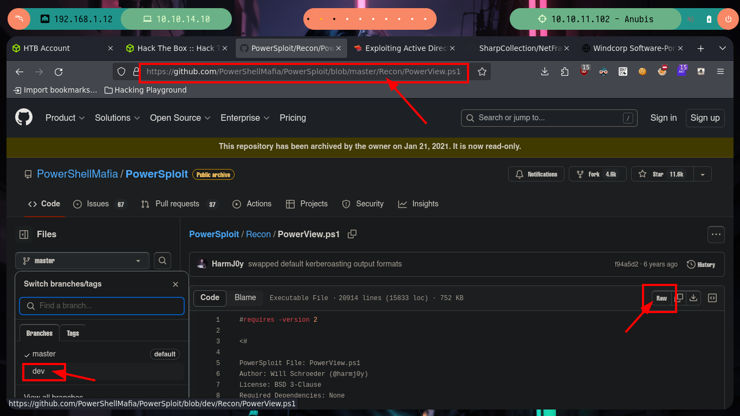This screenshot has width=740, height=416.
Task: Open the Projects repository tab
Action: click(x=307, y=204)
